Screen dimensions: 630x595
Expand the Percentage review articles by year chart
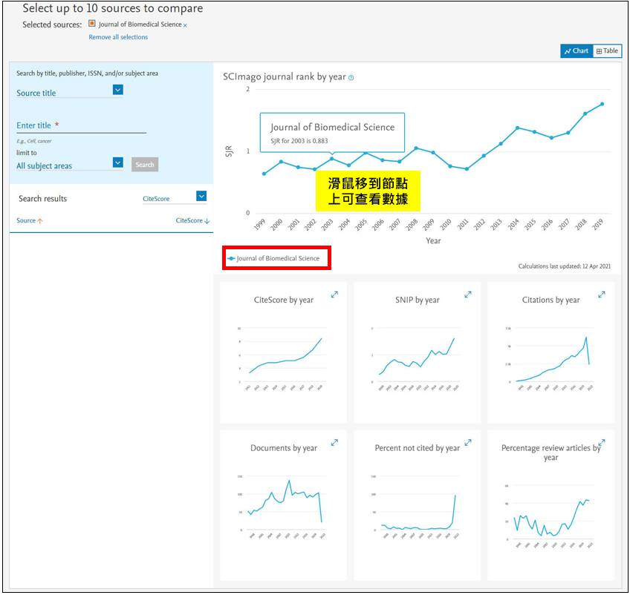tap(602, 442)
